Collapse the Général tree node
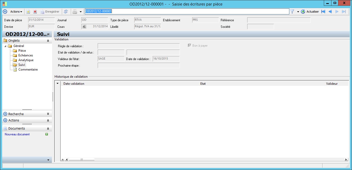Image resolution: width=352 pixels, height=170 pixels. click(x=5, y=46)
